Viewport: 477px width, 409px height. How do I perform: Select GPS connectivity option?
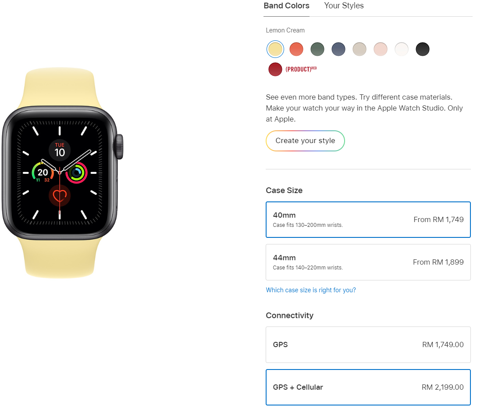tap(368, 345)
